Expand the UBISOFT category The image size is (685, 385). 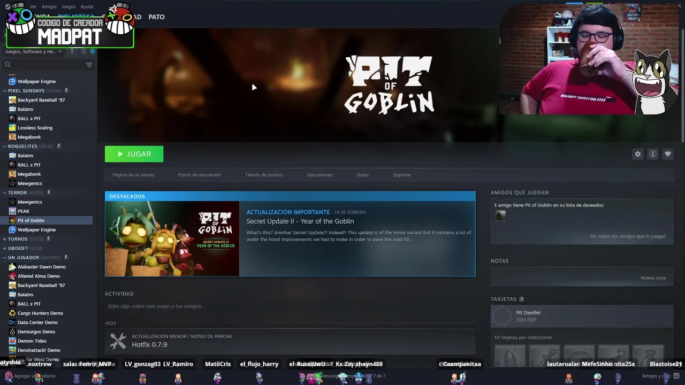pyautogui.click(x=4, y=248)
